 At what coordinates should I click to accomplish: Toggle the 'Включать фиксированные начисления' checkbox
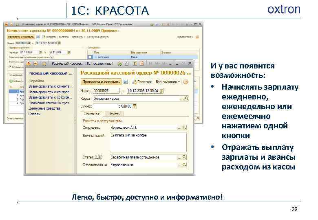tap(52, 57)
